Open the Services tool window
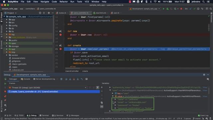Screen dimensions: 213x120 point(58,115)
